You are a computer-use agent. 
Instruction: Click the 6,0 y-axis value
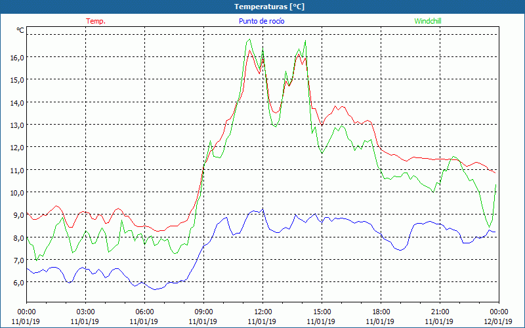(19, 283)
